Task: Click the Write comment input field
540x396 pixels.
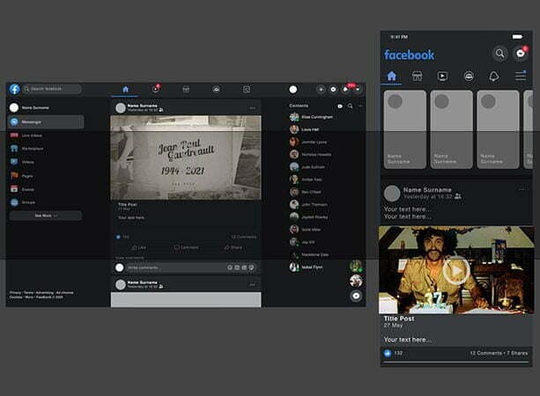Action: pyautogui.click(x=191, y=268)
